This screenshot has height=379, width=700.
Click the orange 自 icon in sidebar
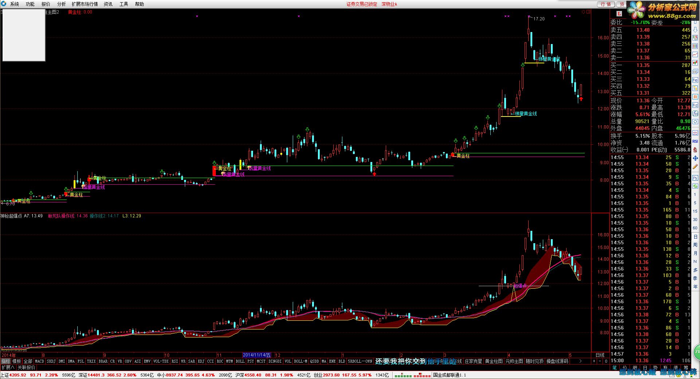tap(695, 96)
